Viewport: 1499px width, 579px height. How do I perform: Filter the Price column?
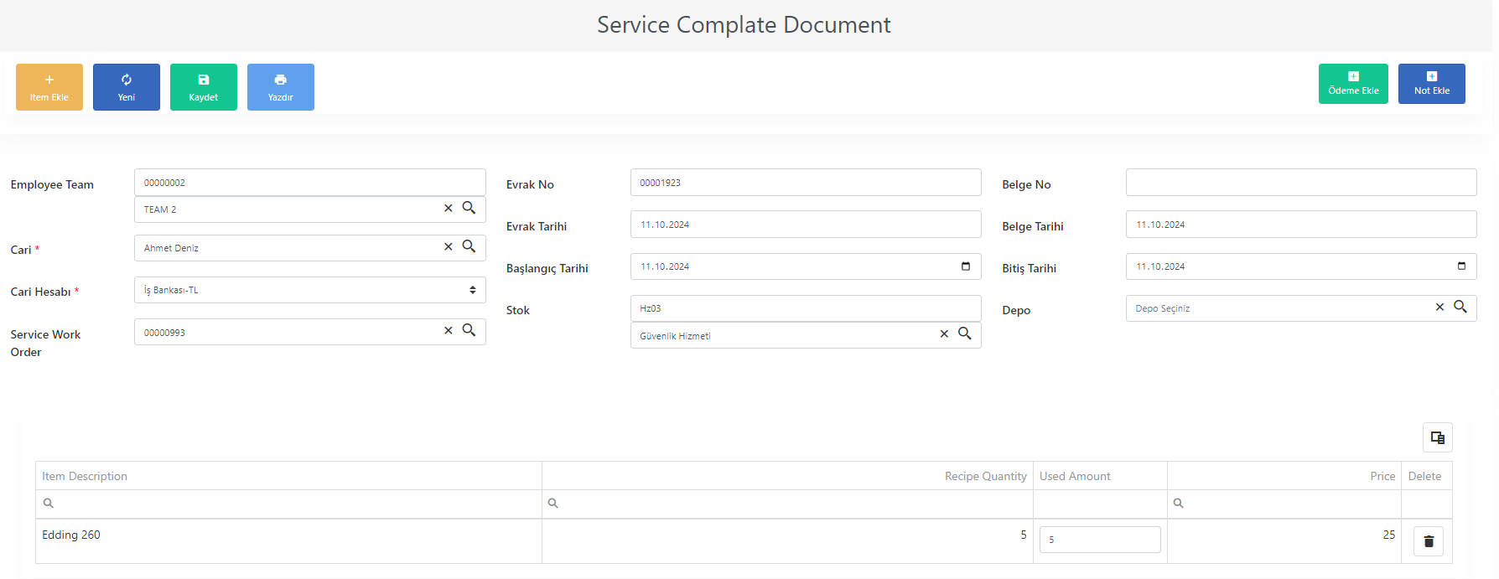[x=1284, y=504]
